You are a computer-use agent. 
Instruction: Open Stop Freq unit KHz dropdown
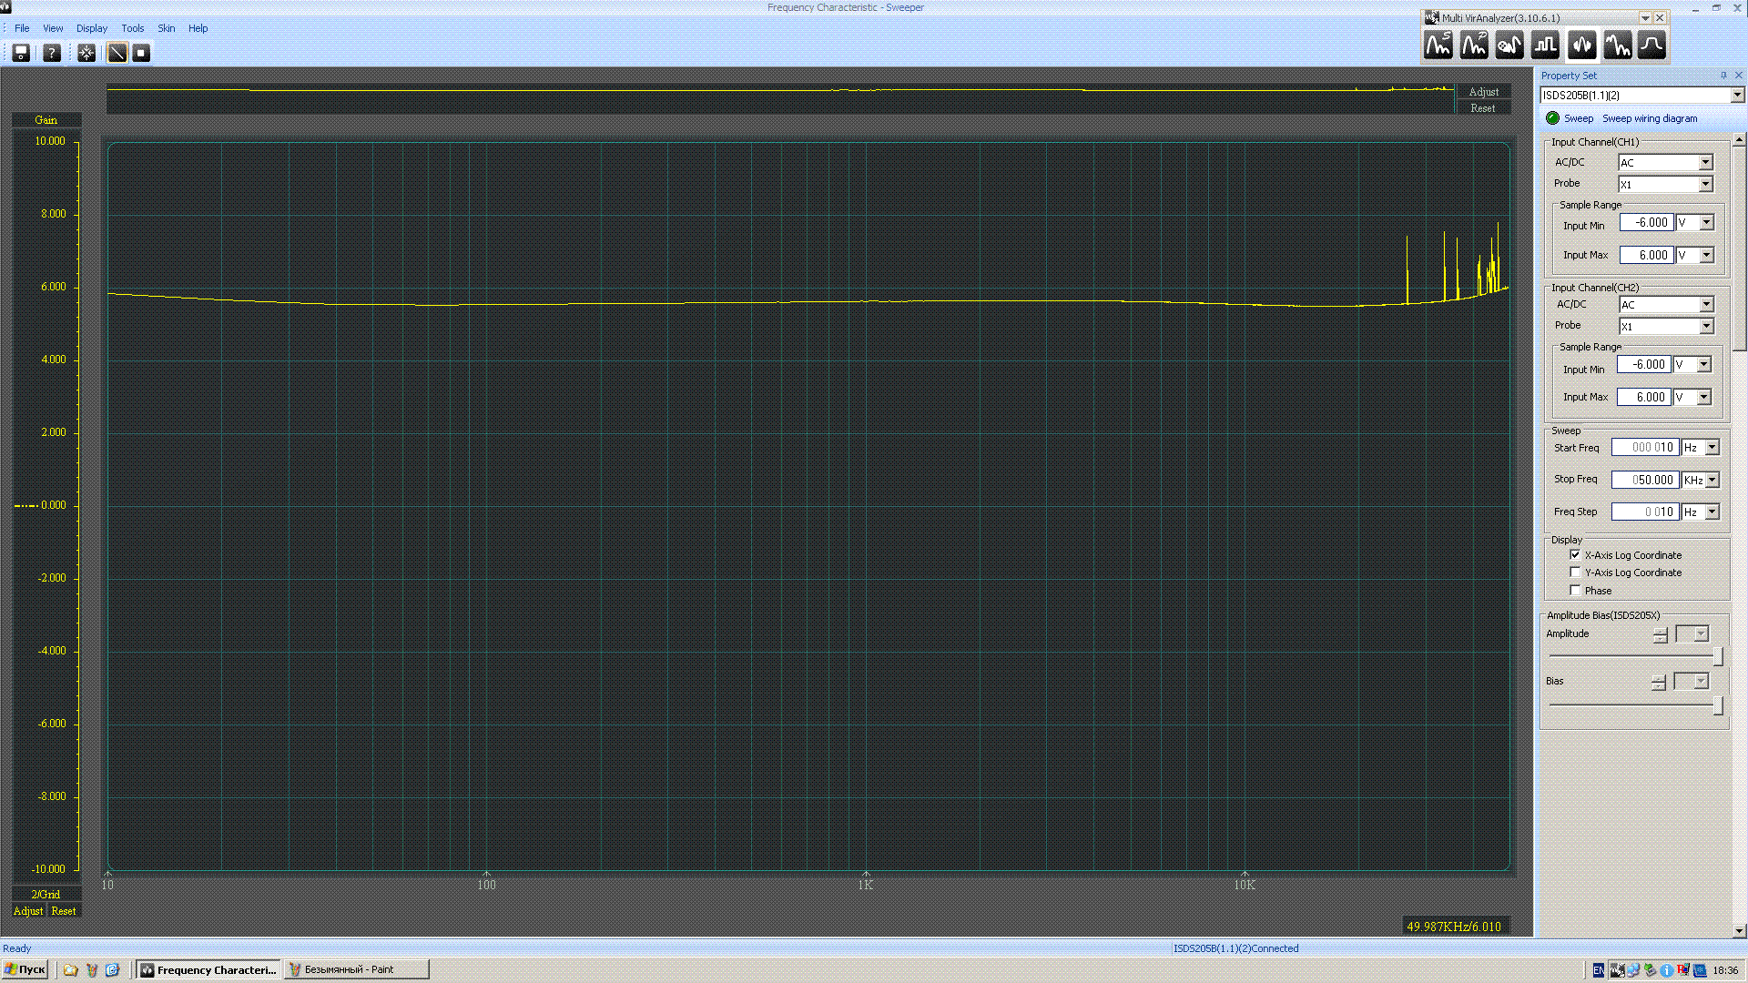tap(1712, 480)
